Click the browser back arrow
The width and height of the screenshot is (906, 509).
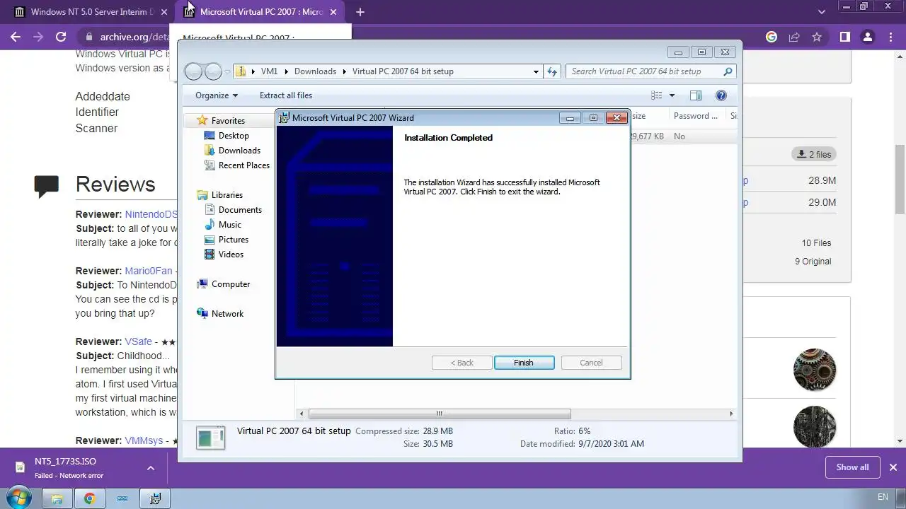tap(16, 37)
